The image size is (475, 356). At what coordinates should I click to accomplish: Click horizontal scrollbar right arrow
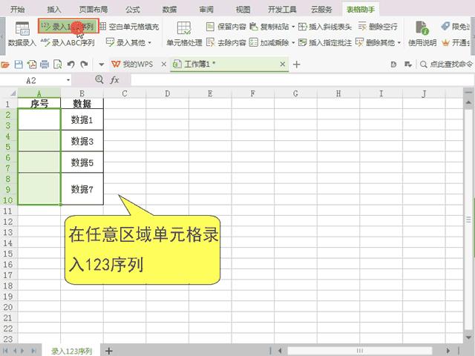[x=448, y=351]
